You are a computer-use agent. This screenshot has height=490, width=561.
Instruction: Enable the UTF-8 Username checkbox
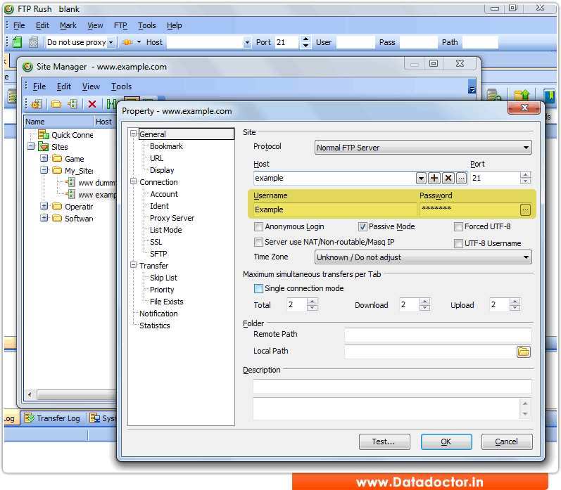(x=458, y=243)
